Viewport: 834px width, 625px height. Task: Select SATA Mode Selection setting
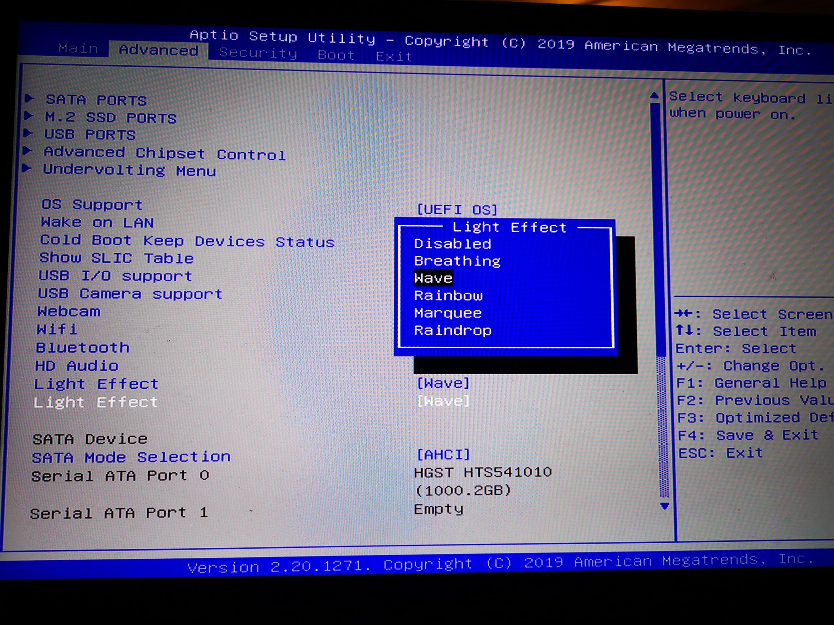click(x=131, y=457)
